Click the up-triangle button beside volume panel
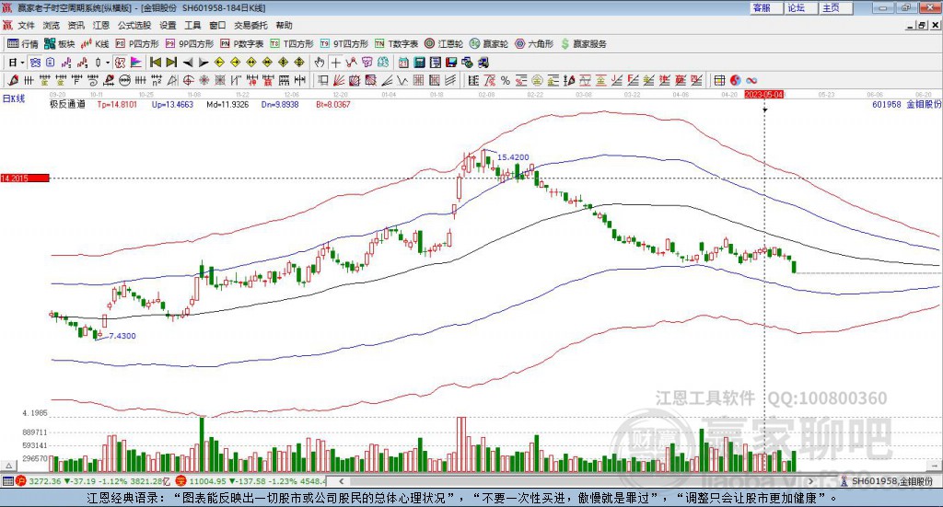 coord(8,466)
